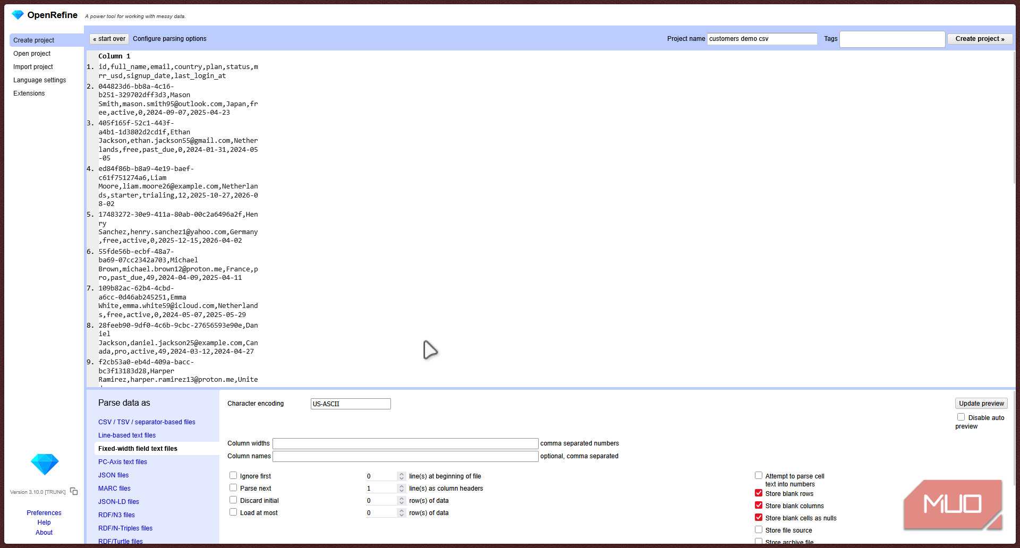Select PC-Axis text files format
This screenshot has width=1020, height=548.
click(123, 462)
